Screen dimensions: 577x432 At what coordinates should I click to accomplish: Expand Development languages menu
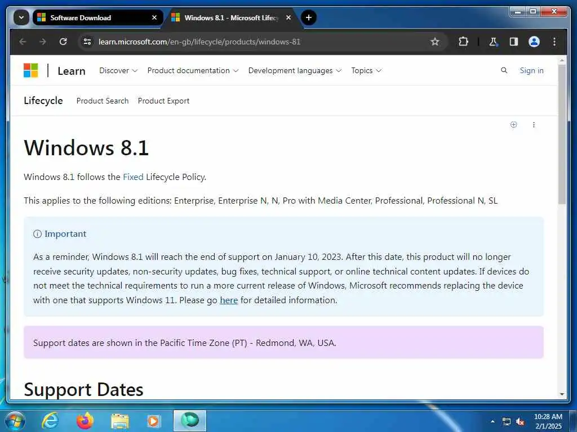click(295, 70)
